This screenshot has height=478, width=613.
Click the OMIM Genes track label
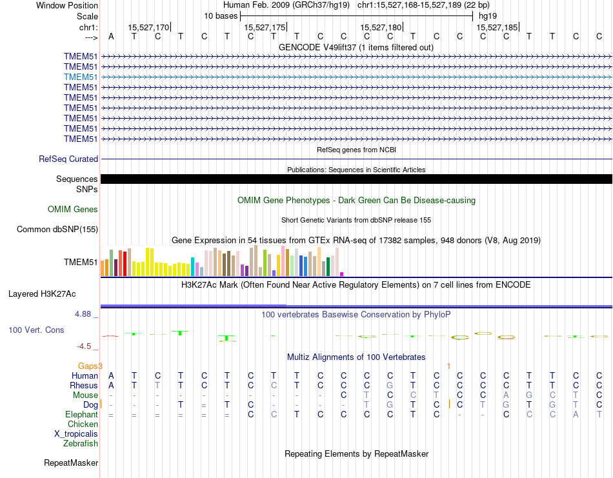click(73, 210)
